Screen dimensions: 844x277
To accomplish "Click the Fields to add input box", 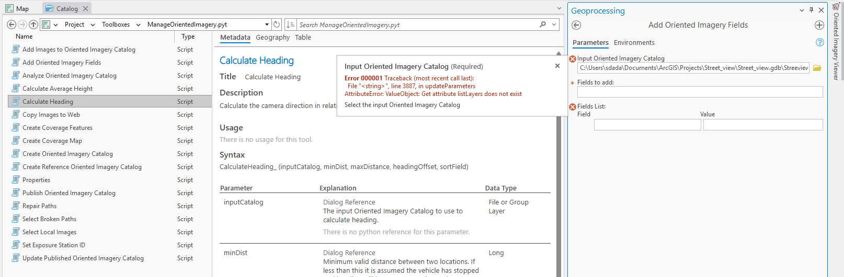I will [x=700, y=92].
